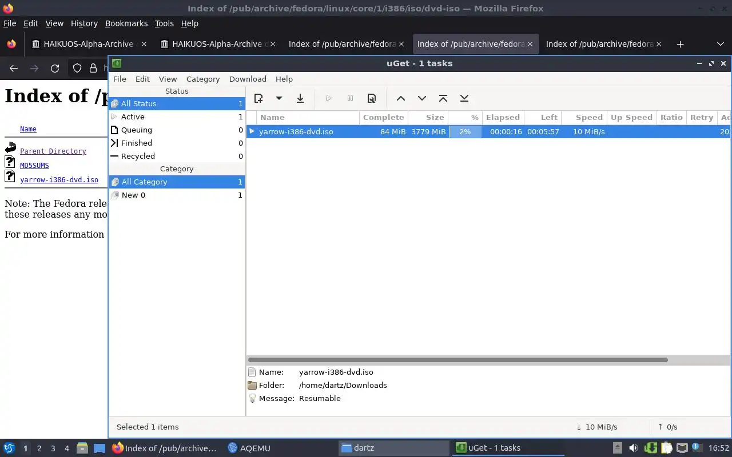Screen dimensions: 732x457
Task: Sort by Elapsed column header
Action: [x=503, y=117]
